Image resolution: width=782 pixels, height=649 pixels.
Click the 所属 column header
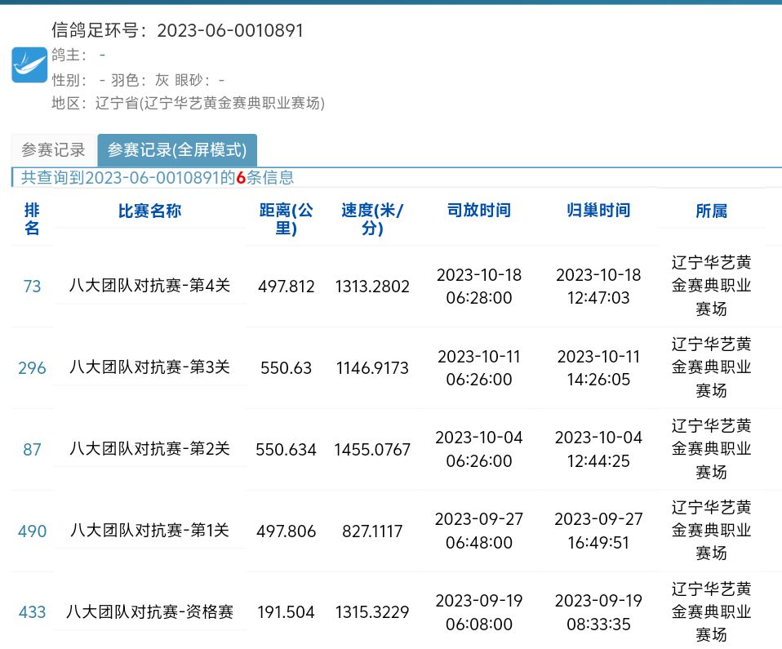pos(711,211)
